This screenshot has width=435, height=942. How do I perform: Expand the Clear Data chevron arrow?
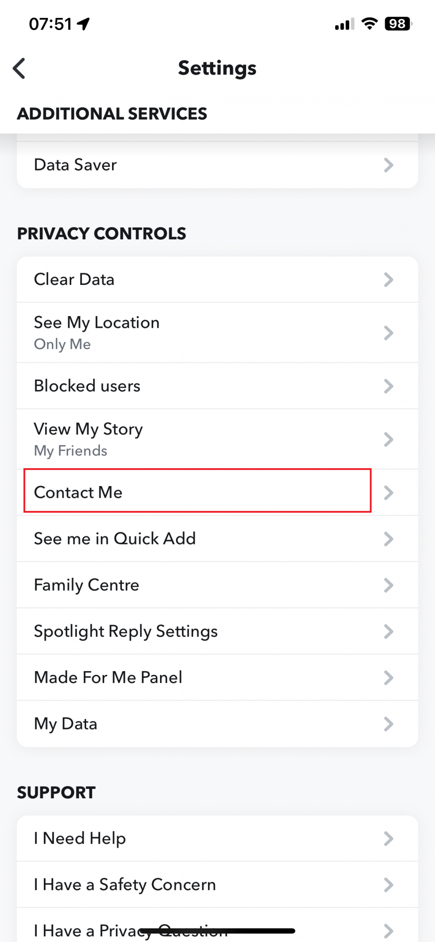pyautogui.click(x=388, y=279)
